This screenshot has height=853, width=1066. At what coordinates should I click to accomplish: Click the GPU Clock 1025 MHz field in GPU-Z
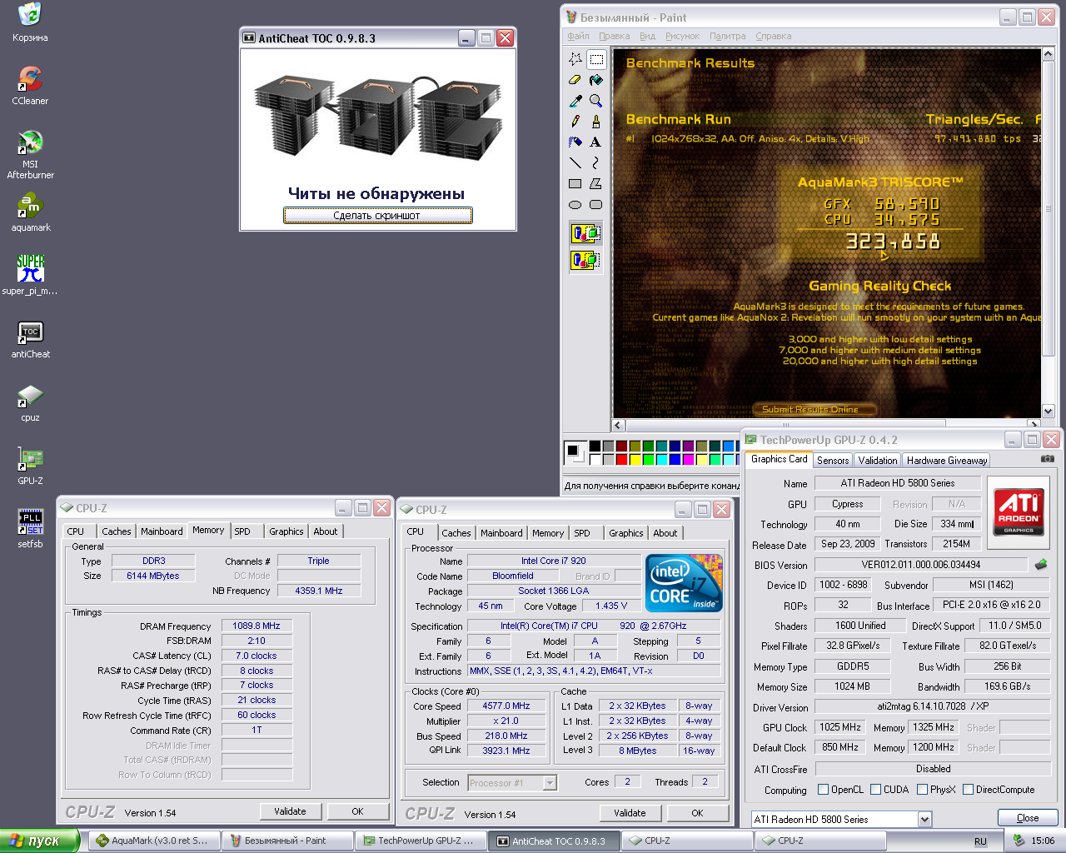pos(841,727)
